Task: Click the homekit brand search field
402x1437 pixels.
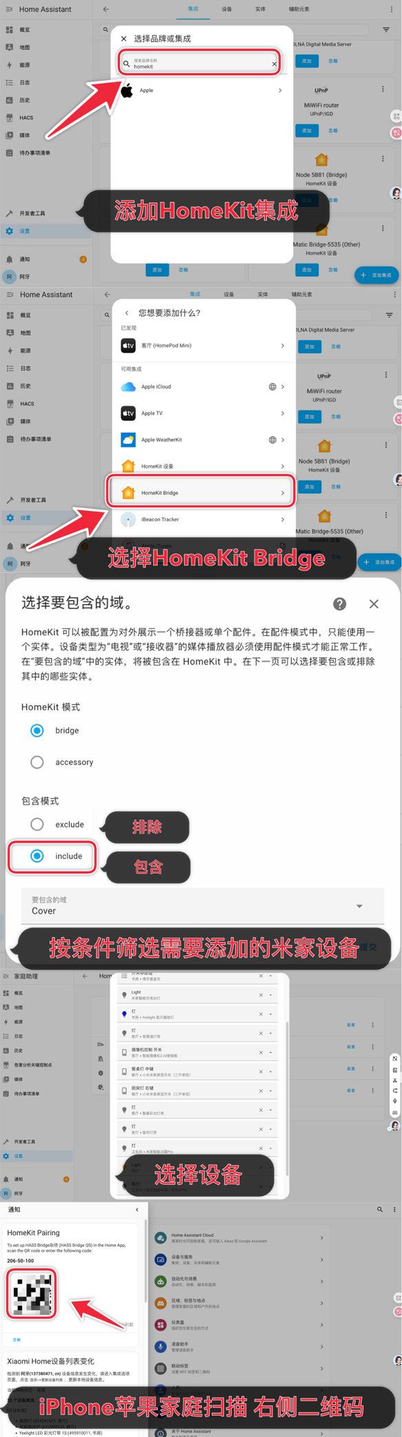Action: point(197,64)
